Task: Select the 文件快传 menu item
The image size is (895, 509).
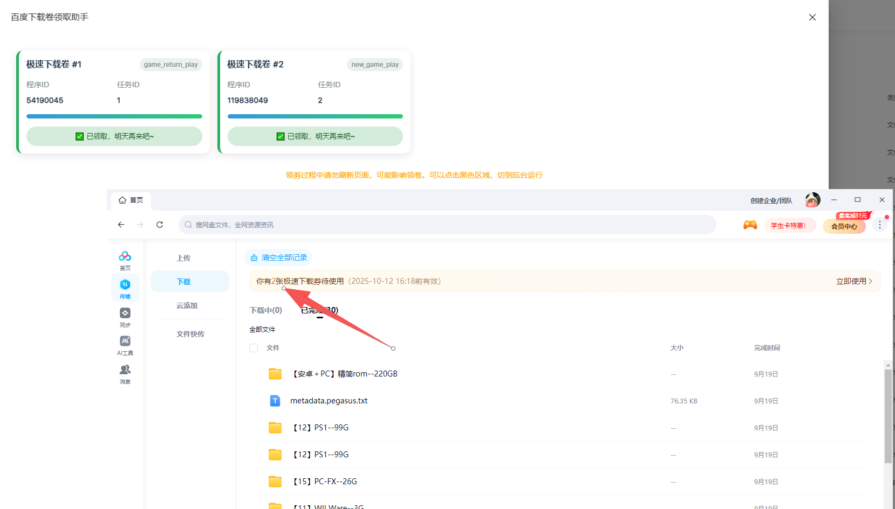Action: (190, 334)
